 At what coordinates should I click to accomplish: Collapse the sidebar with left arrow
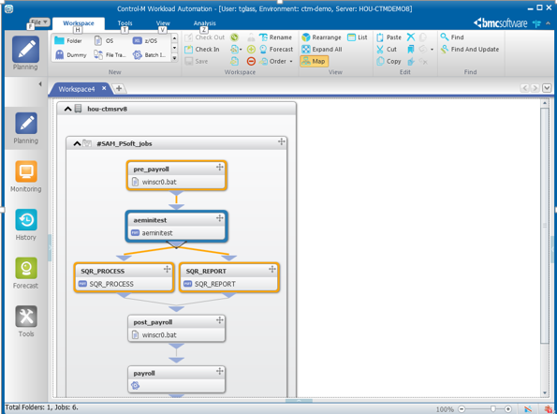40,84
